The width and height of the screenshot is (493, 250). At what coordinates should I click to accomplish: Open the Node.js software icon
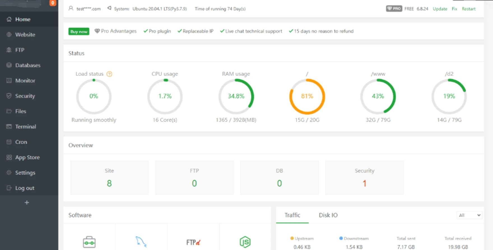tap(245, 242)
